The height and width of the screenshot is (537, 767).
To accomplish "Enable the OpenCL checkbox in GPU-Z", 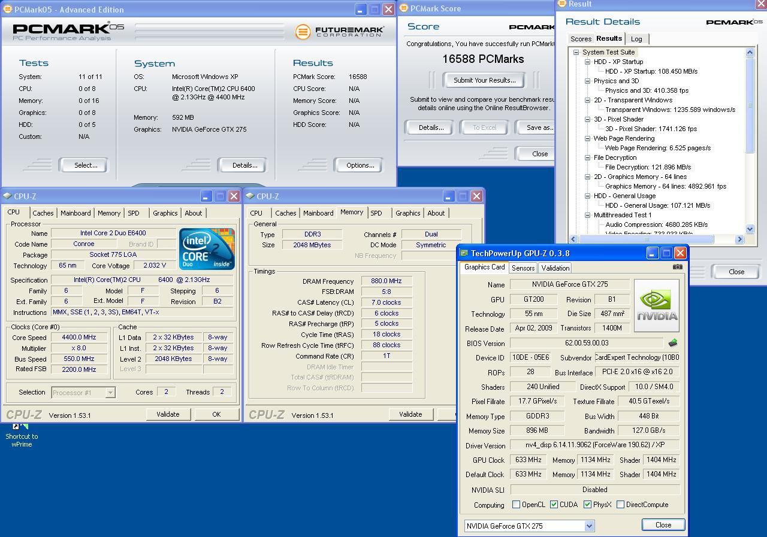I will (x=516, y=505).
